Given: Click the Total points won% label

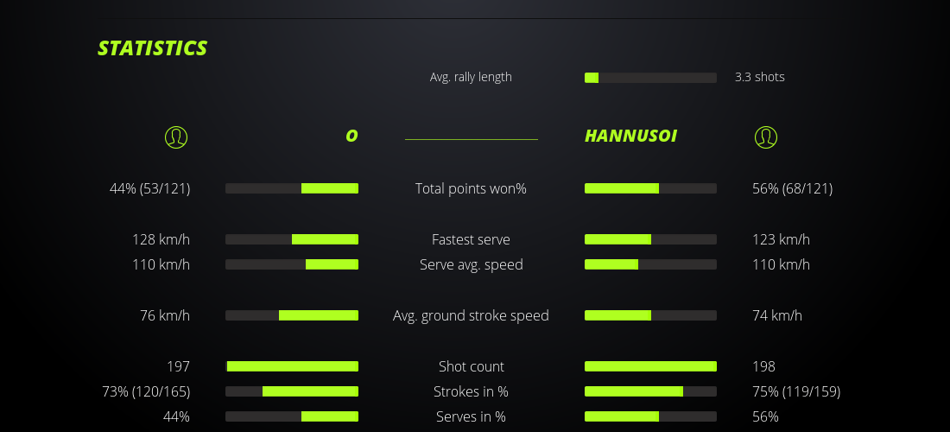Looking at the screenshot, I should tap(471, 188).
